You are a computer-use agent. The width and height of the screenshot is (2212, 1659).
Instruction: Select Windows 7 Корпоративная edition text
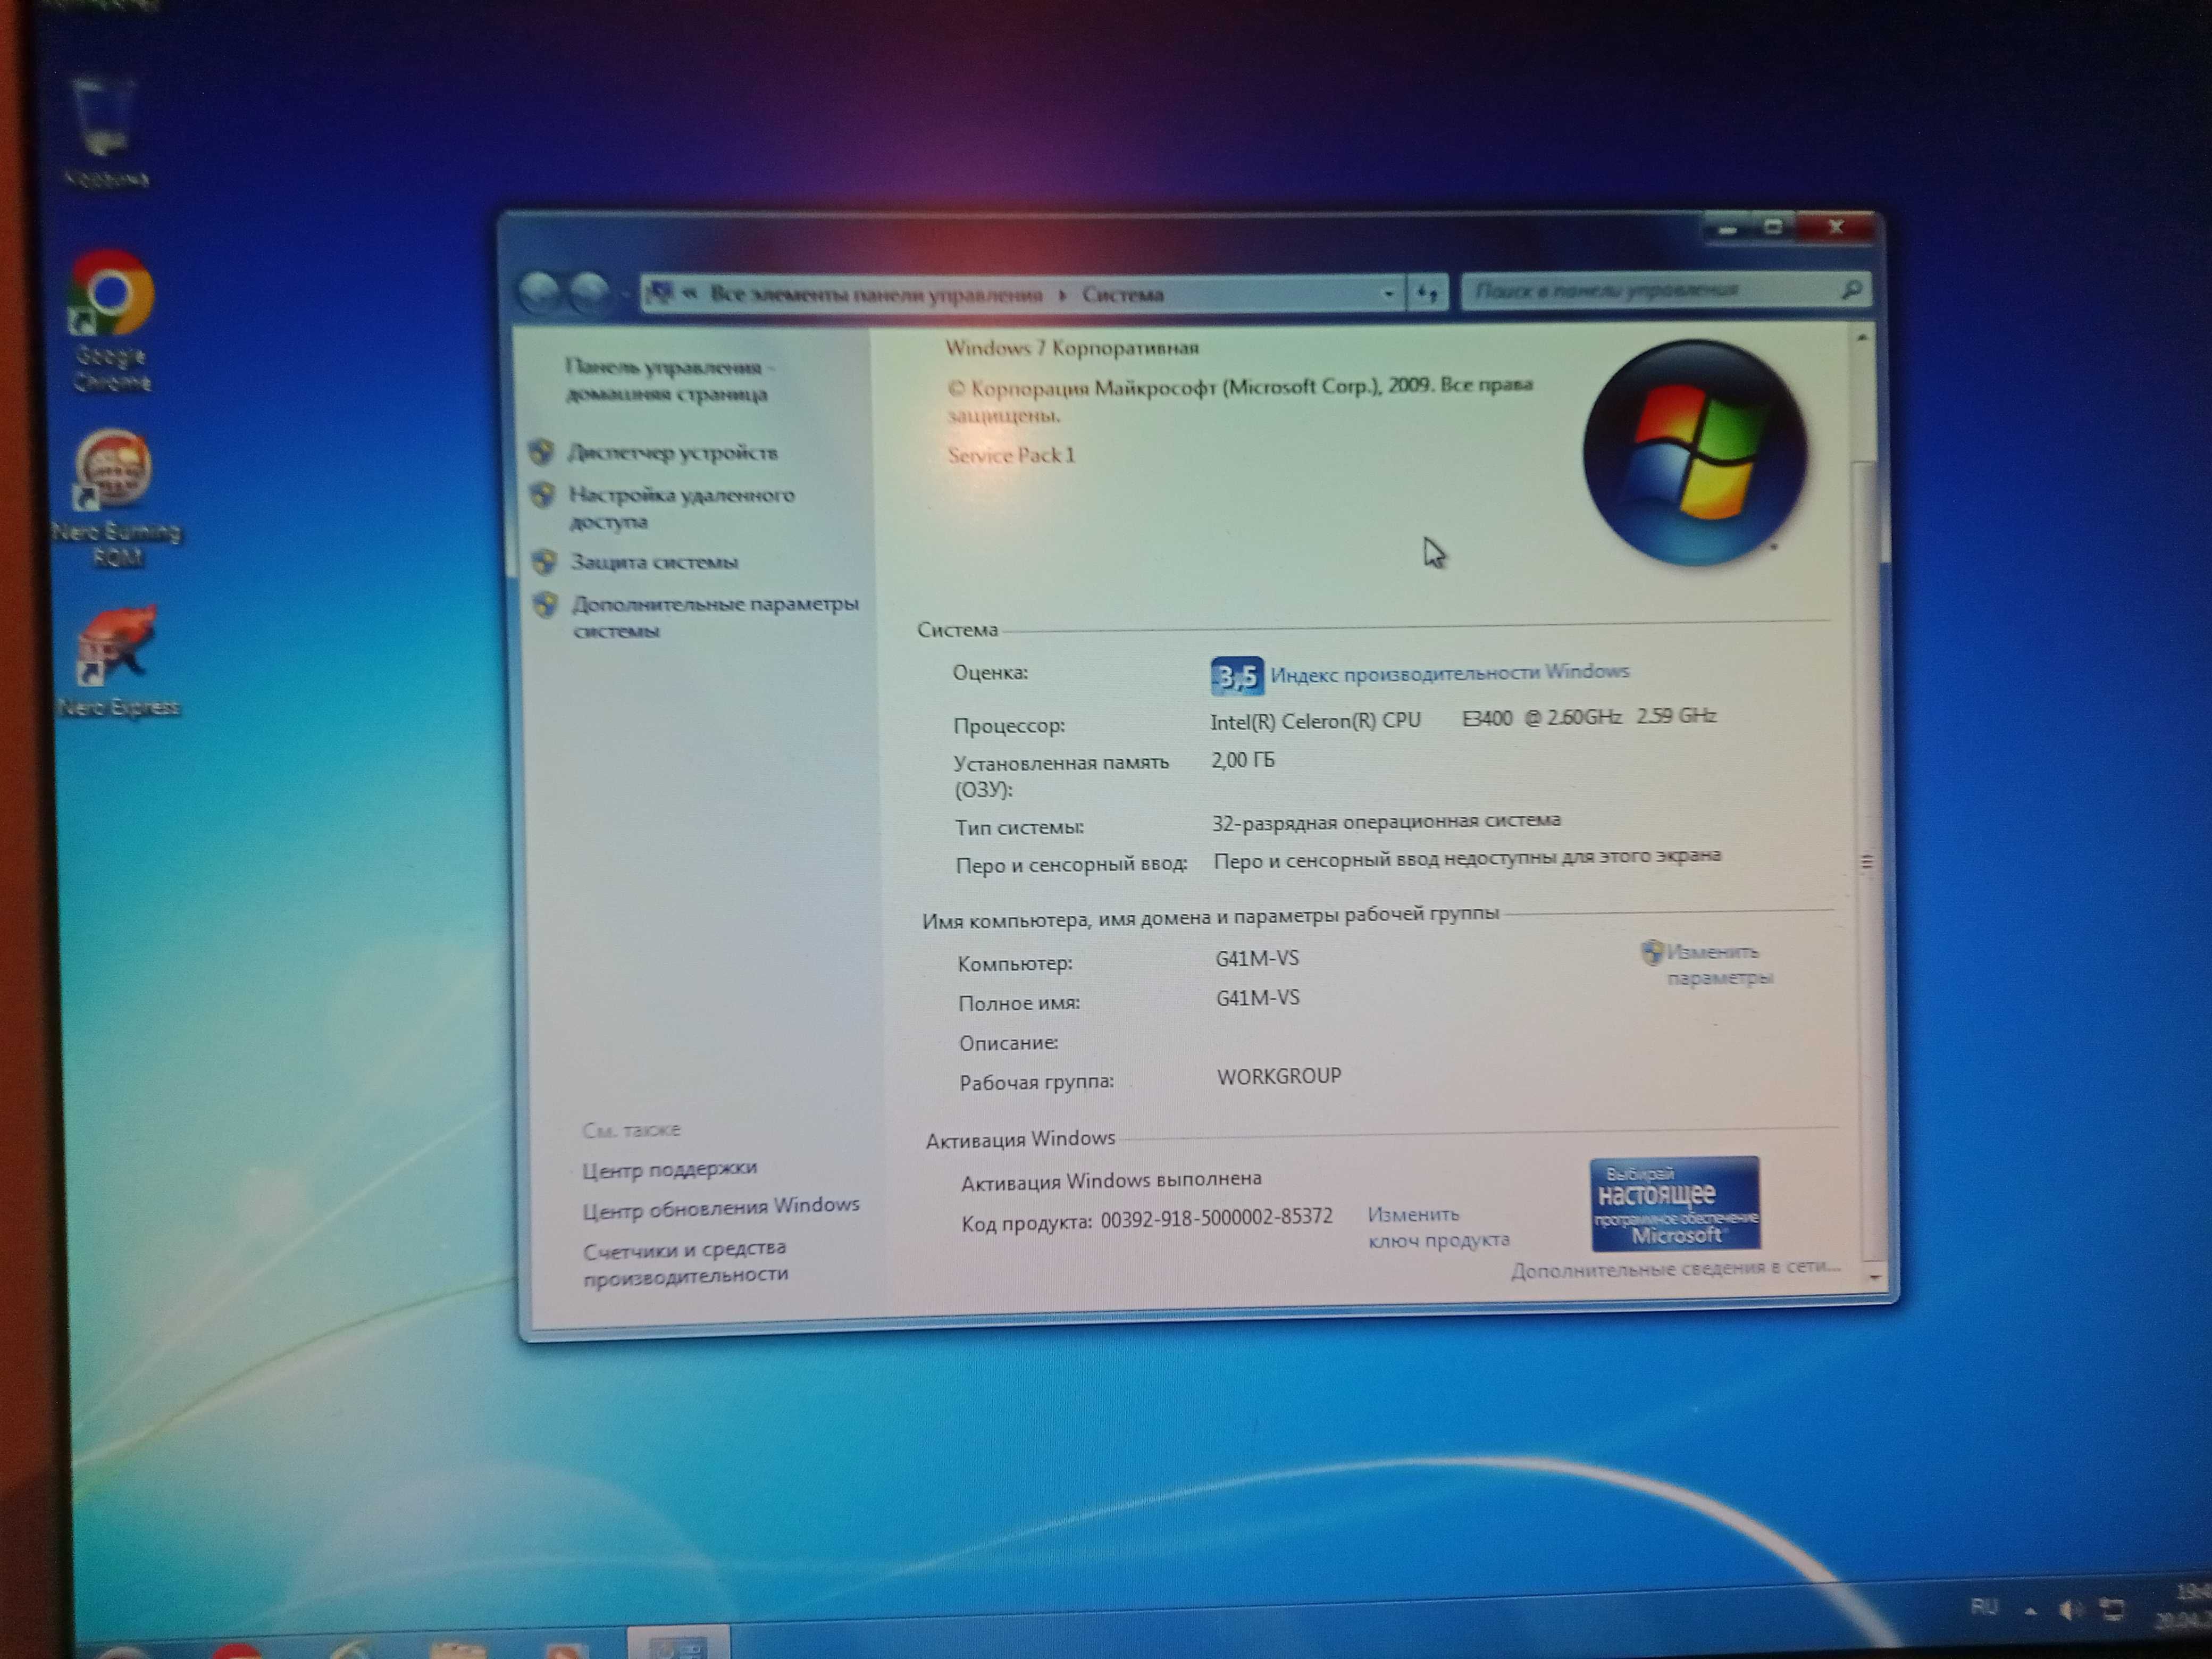[x=1072, y=348]
